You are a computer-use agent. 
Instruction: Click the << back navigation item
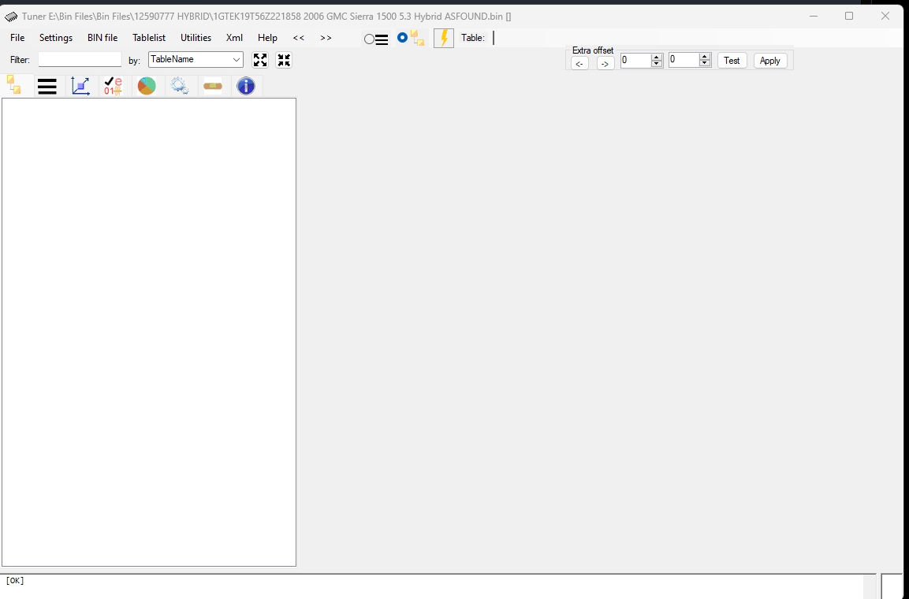299,38
